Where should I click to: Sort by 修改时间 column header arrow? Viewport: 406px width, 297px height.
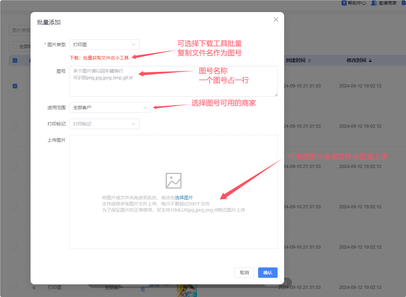click(370, 60)
